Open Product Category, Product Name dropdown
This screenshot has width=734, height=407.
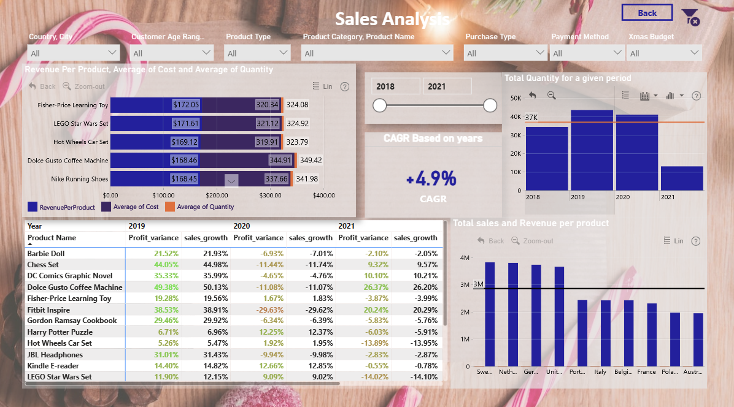[x=377, y=53]
